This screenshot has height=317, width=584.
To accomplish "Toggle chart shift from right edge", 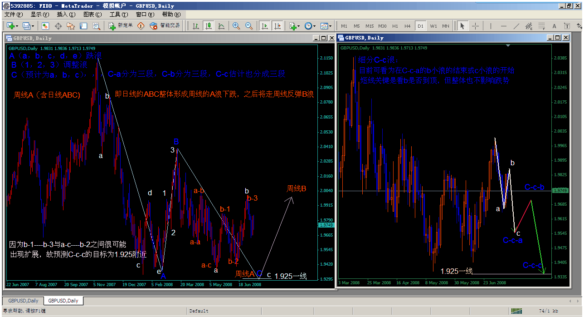I will point(277,26).
